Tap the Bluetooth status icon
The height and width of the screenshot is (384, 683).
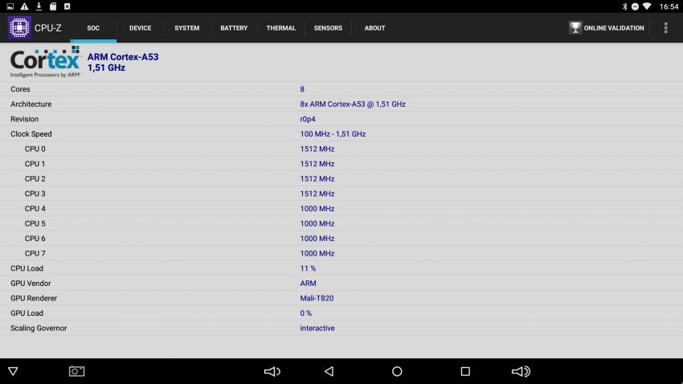(624, 6)
